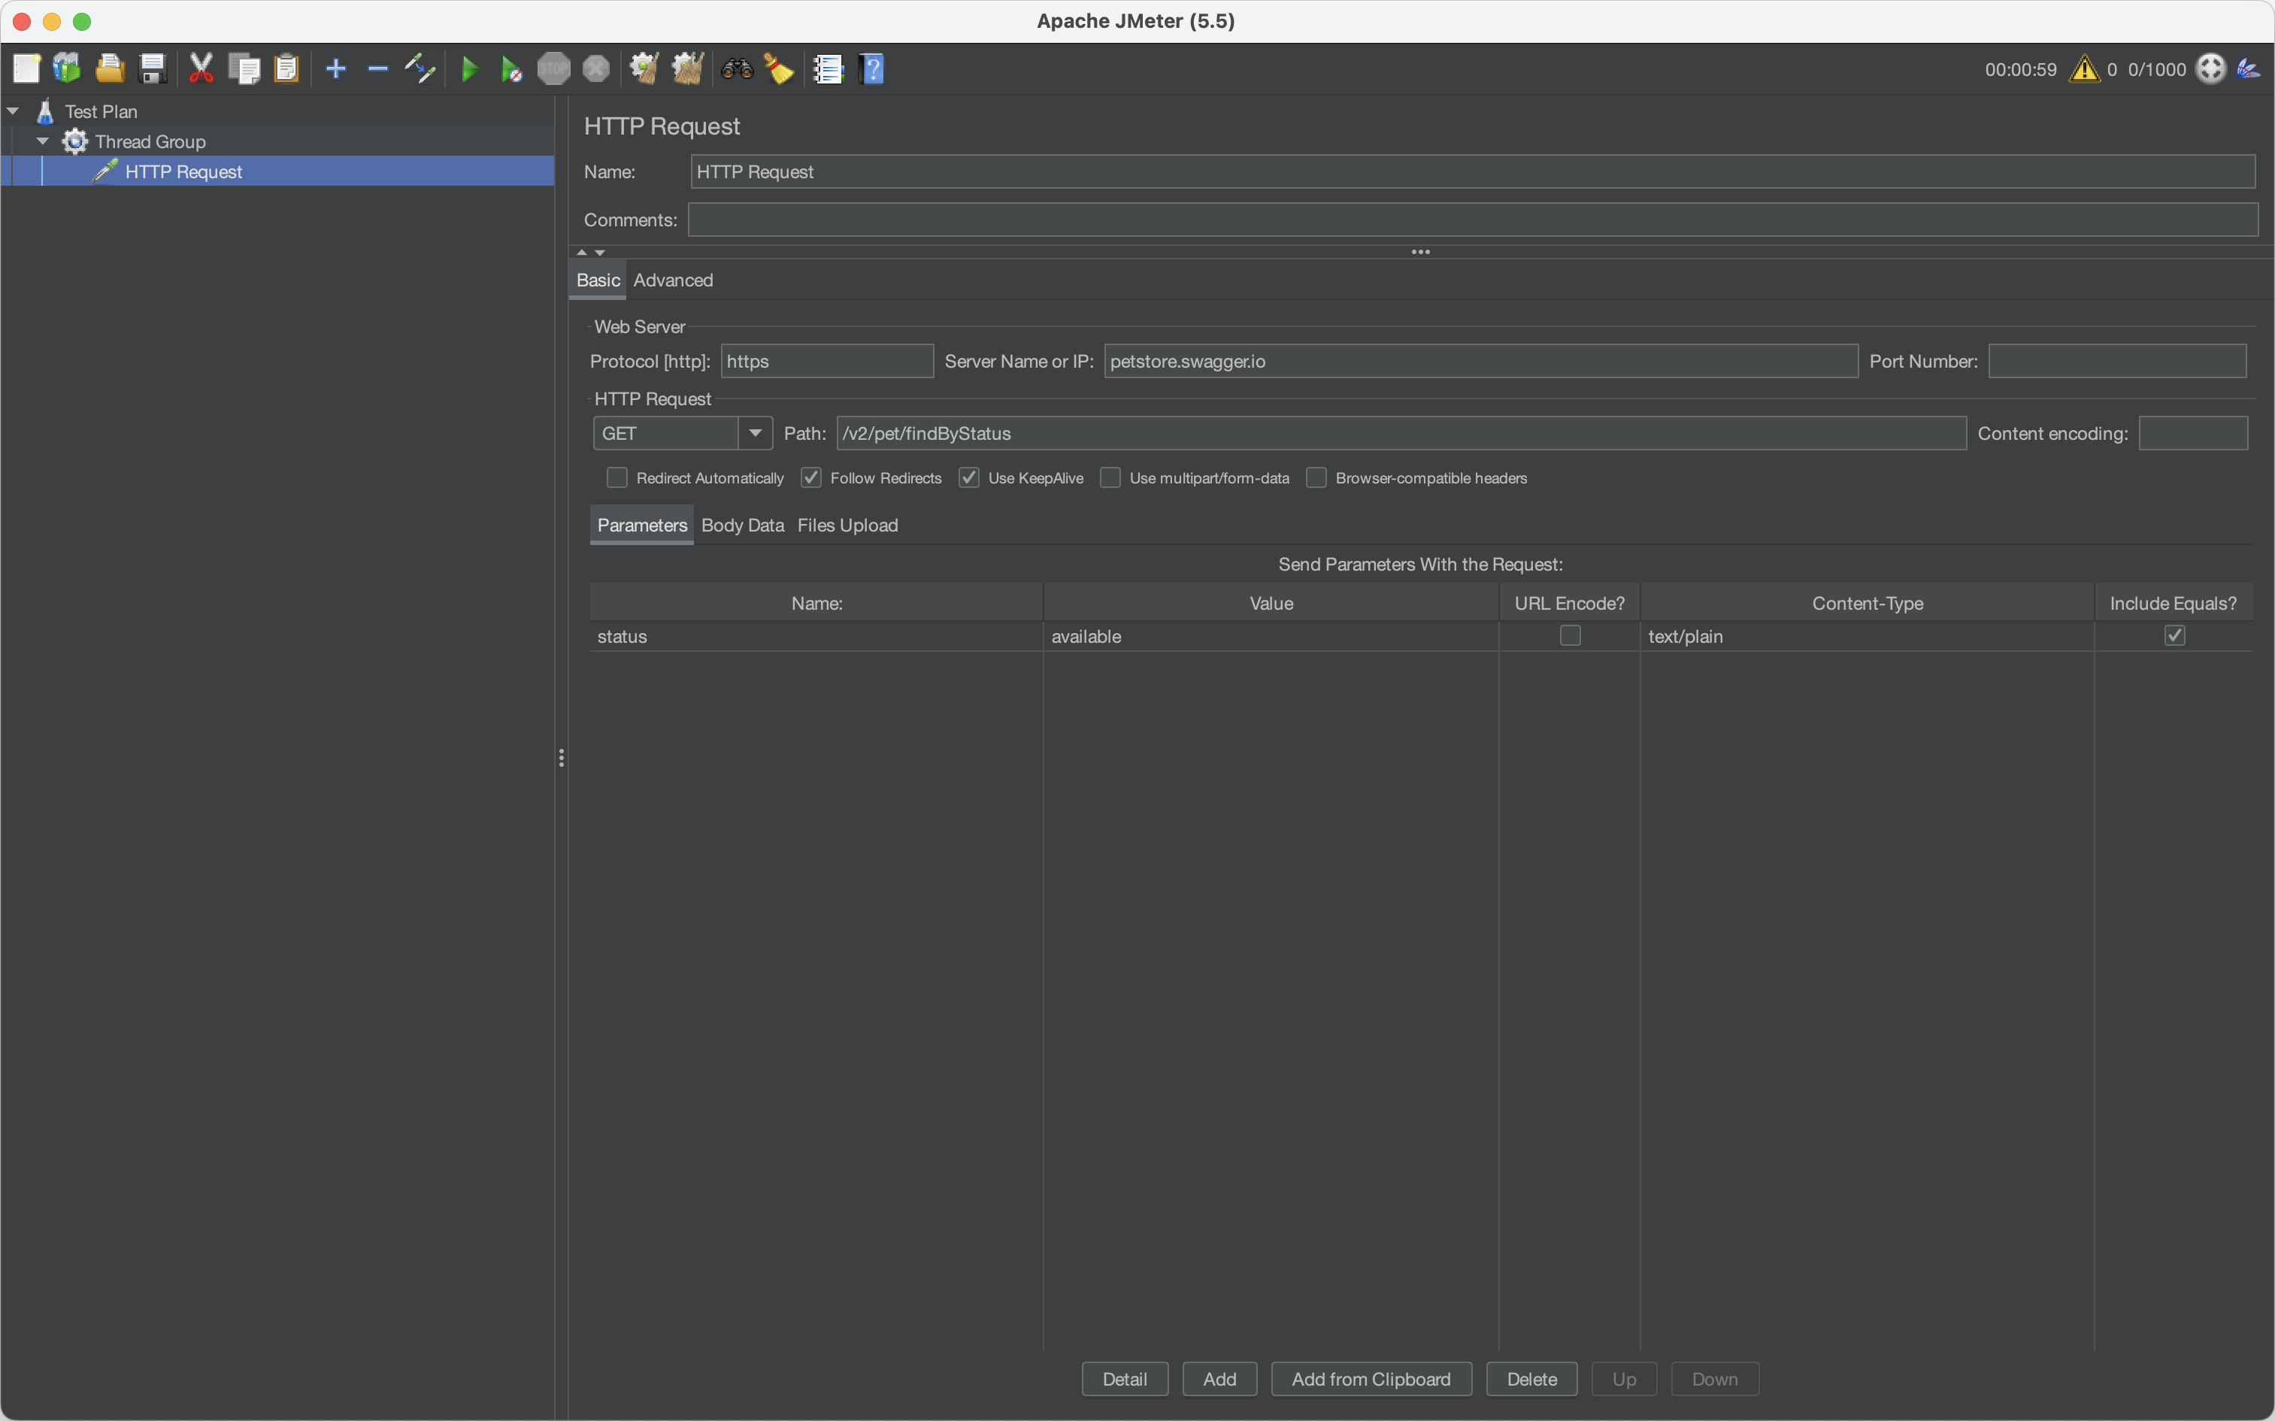Click the Start no pauses icon
Screen dimensions: 2275x1421
click(x=511, y=68)
